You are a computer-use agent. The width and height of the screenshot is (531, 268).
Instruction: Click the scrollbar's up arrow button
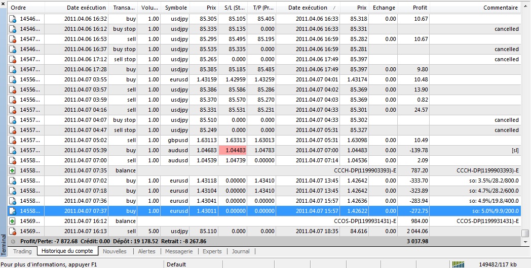point(526,8)
